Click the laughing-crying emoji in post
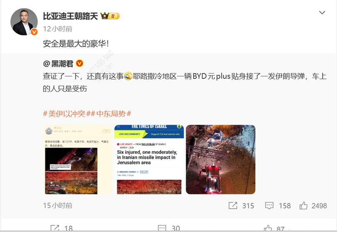 tap(128, 76)
